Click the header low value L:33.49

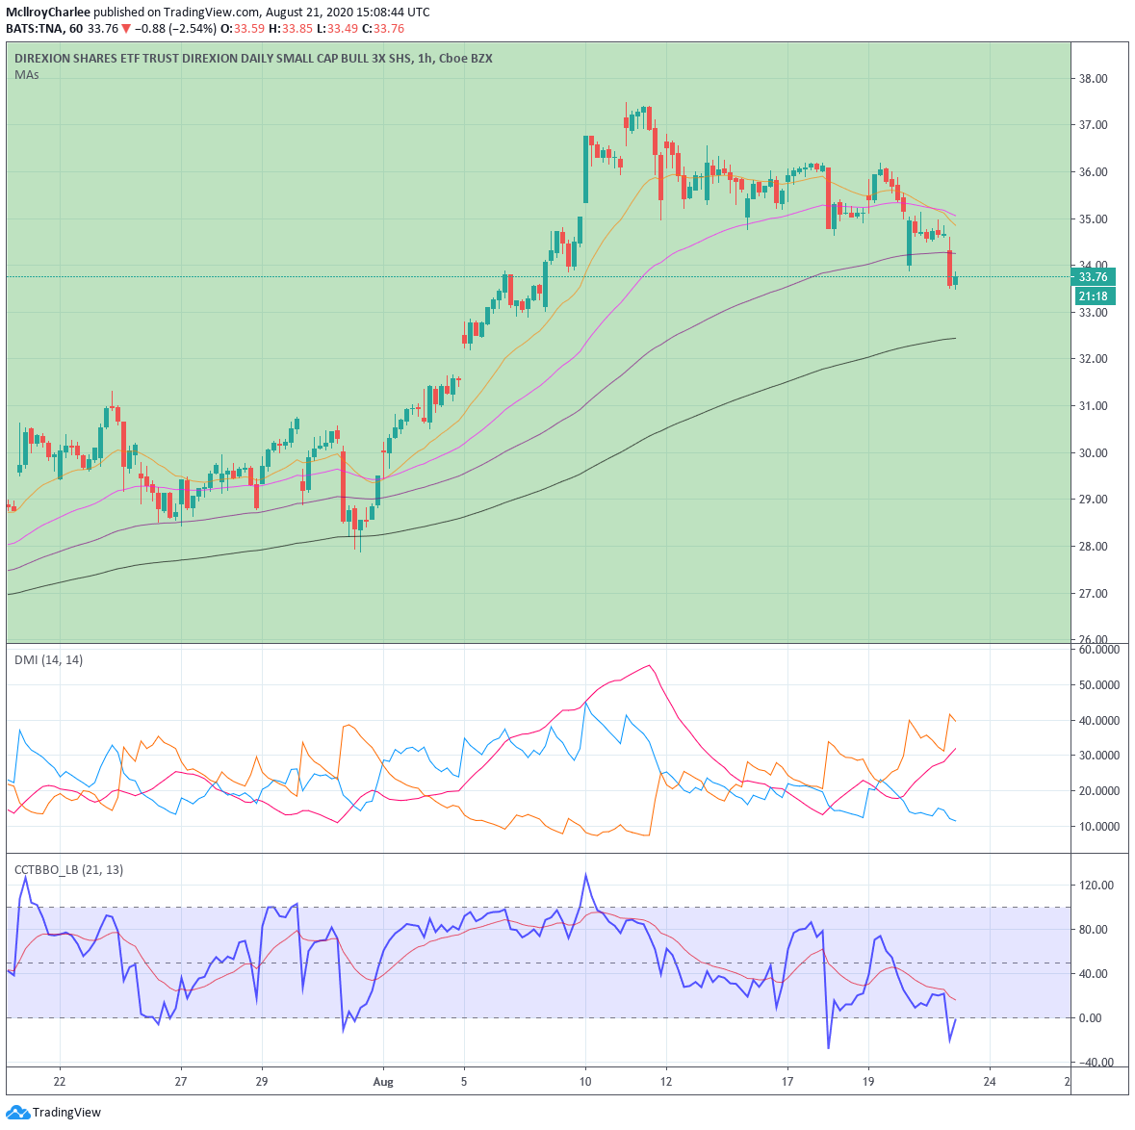(337, 29)
